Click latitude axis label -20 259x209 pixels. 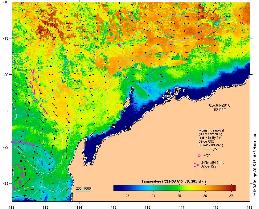[6, 74]
